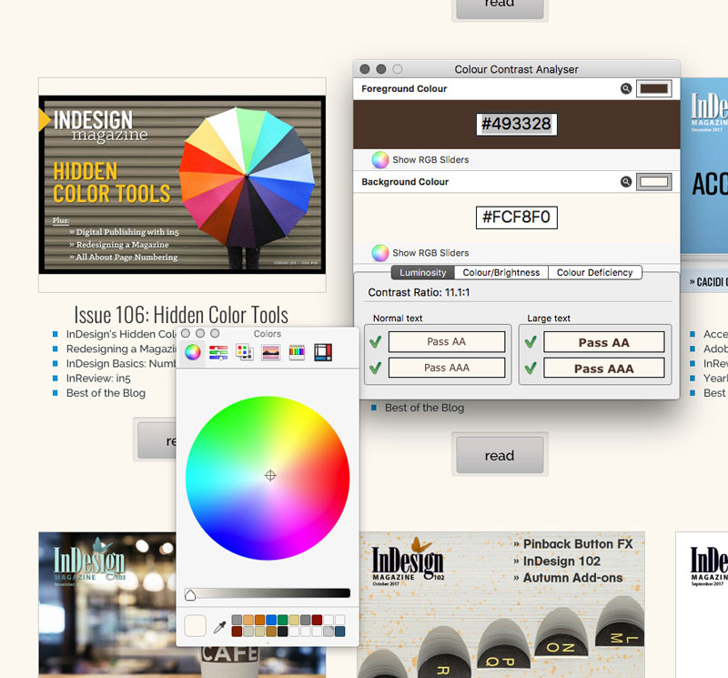
Task: Click the Large text group label
Action: pyautogui.click(x=549, y=319)
